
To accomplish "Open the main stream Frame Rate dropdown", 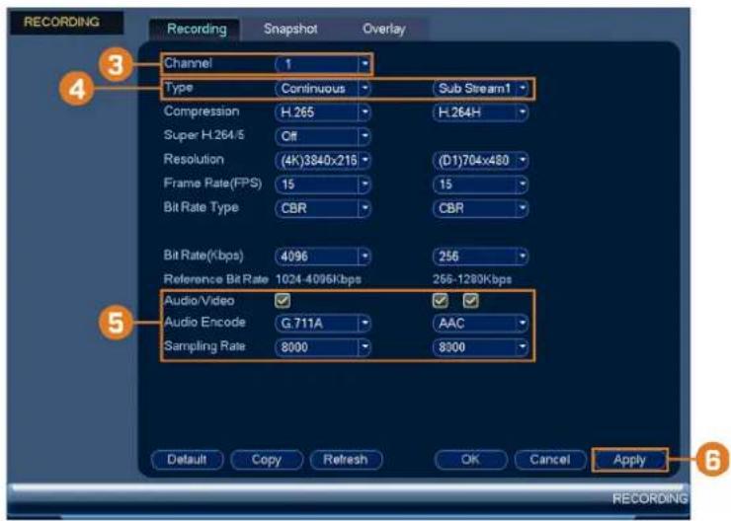I will 323,185.
